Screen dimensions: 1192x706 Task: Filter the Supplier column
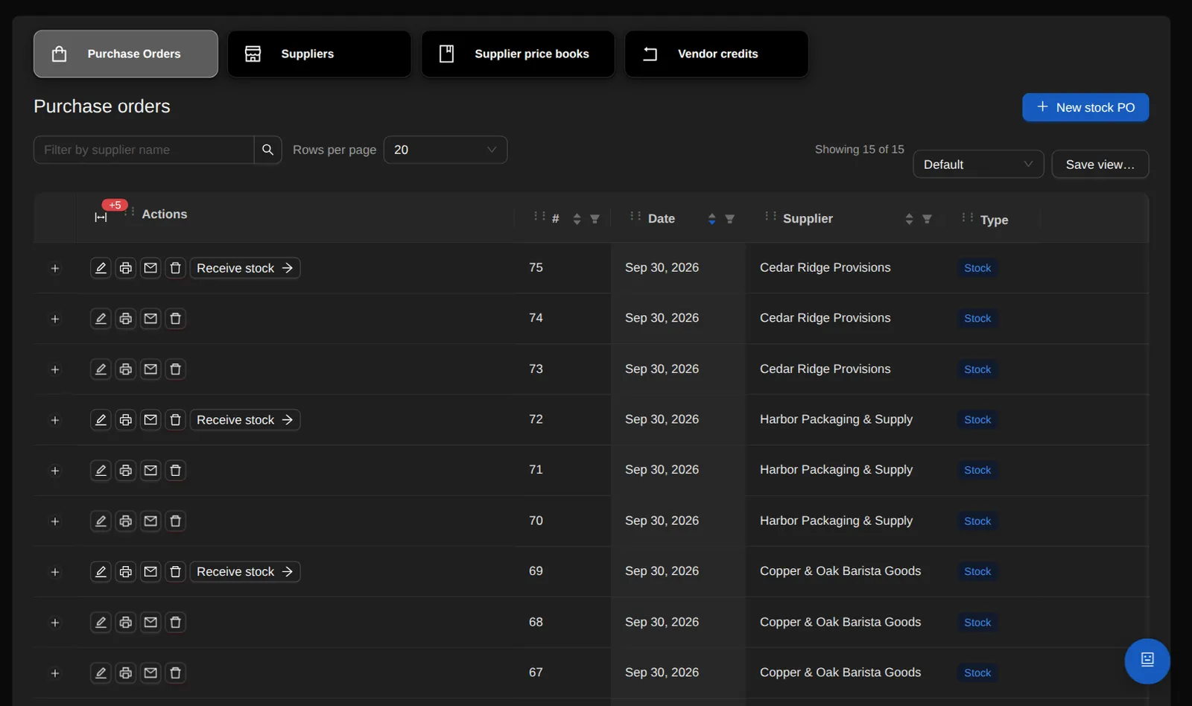click(927, 219)
